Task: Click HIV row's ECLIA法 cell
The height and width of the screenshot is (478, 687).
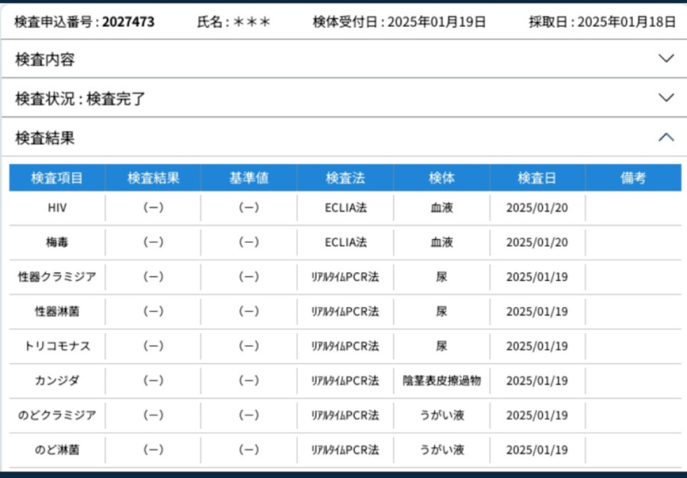Action: (345, 208)
